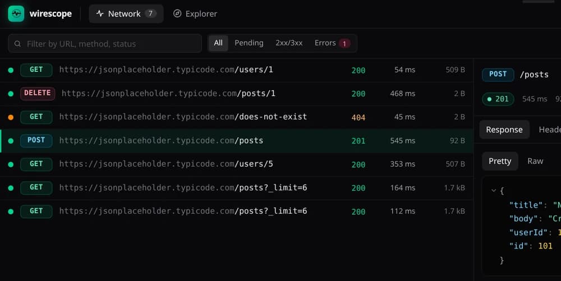The image size is (561, 281).
Task: Click the 54 ms duration value
Action: tap(404, 70)
